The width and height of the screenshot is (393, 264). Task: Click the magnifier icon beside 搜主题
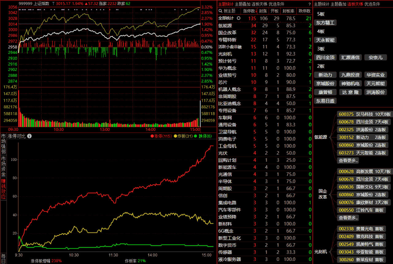[220, 11]
